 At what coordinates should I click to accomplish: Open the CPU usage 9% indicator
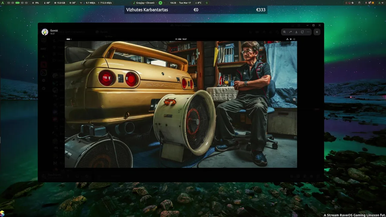pyautogui.click(x=35, y=3)
